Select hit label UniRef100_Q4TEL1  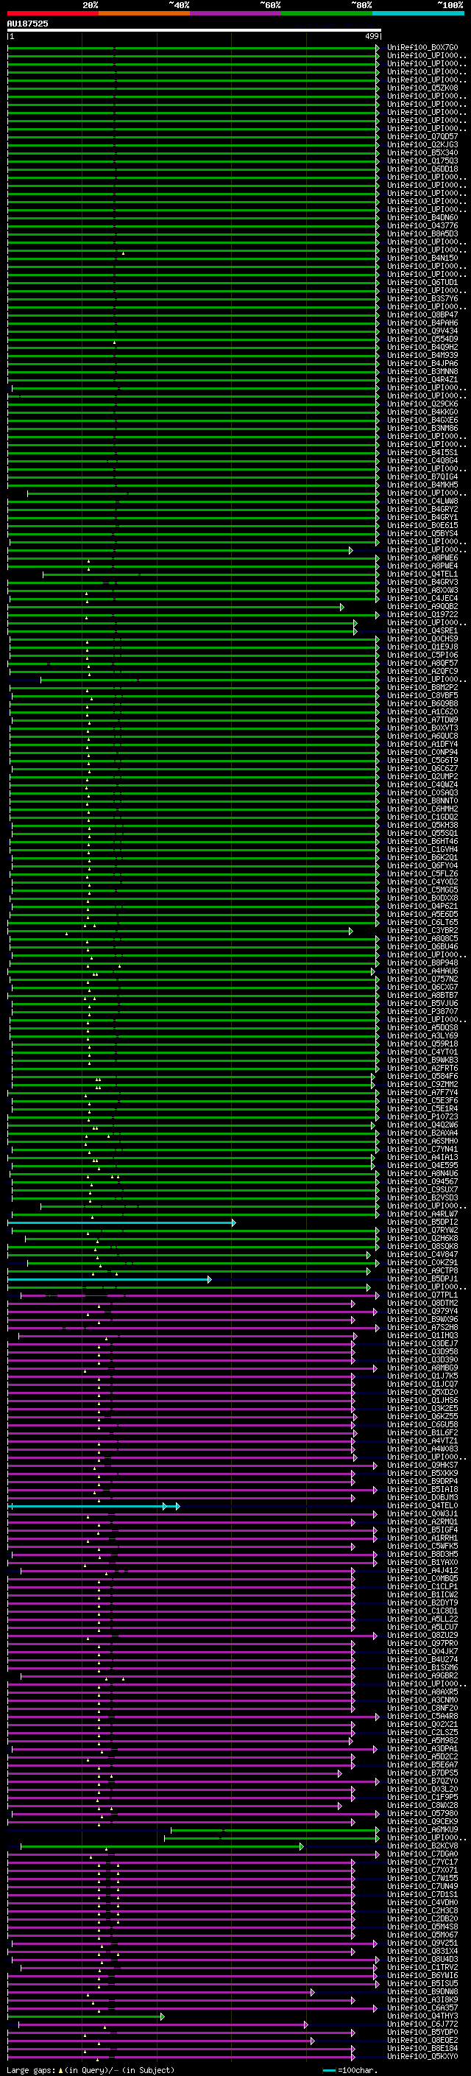click(422, 574)
